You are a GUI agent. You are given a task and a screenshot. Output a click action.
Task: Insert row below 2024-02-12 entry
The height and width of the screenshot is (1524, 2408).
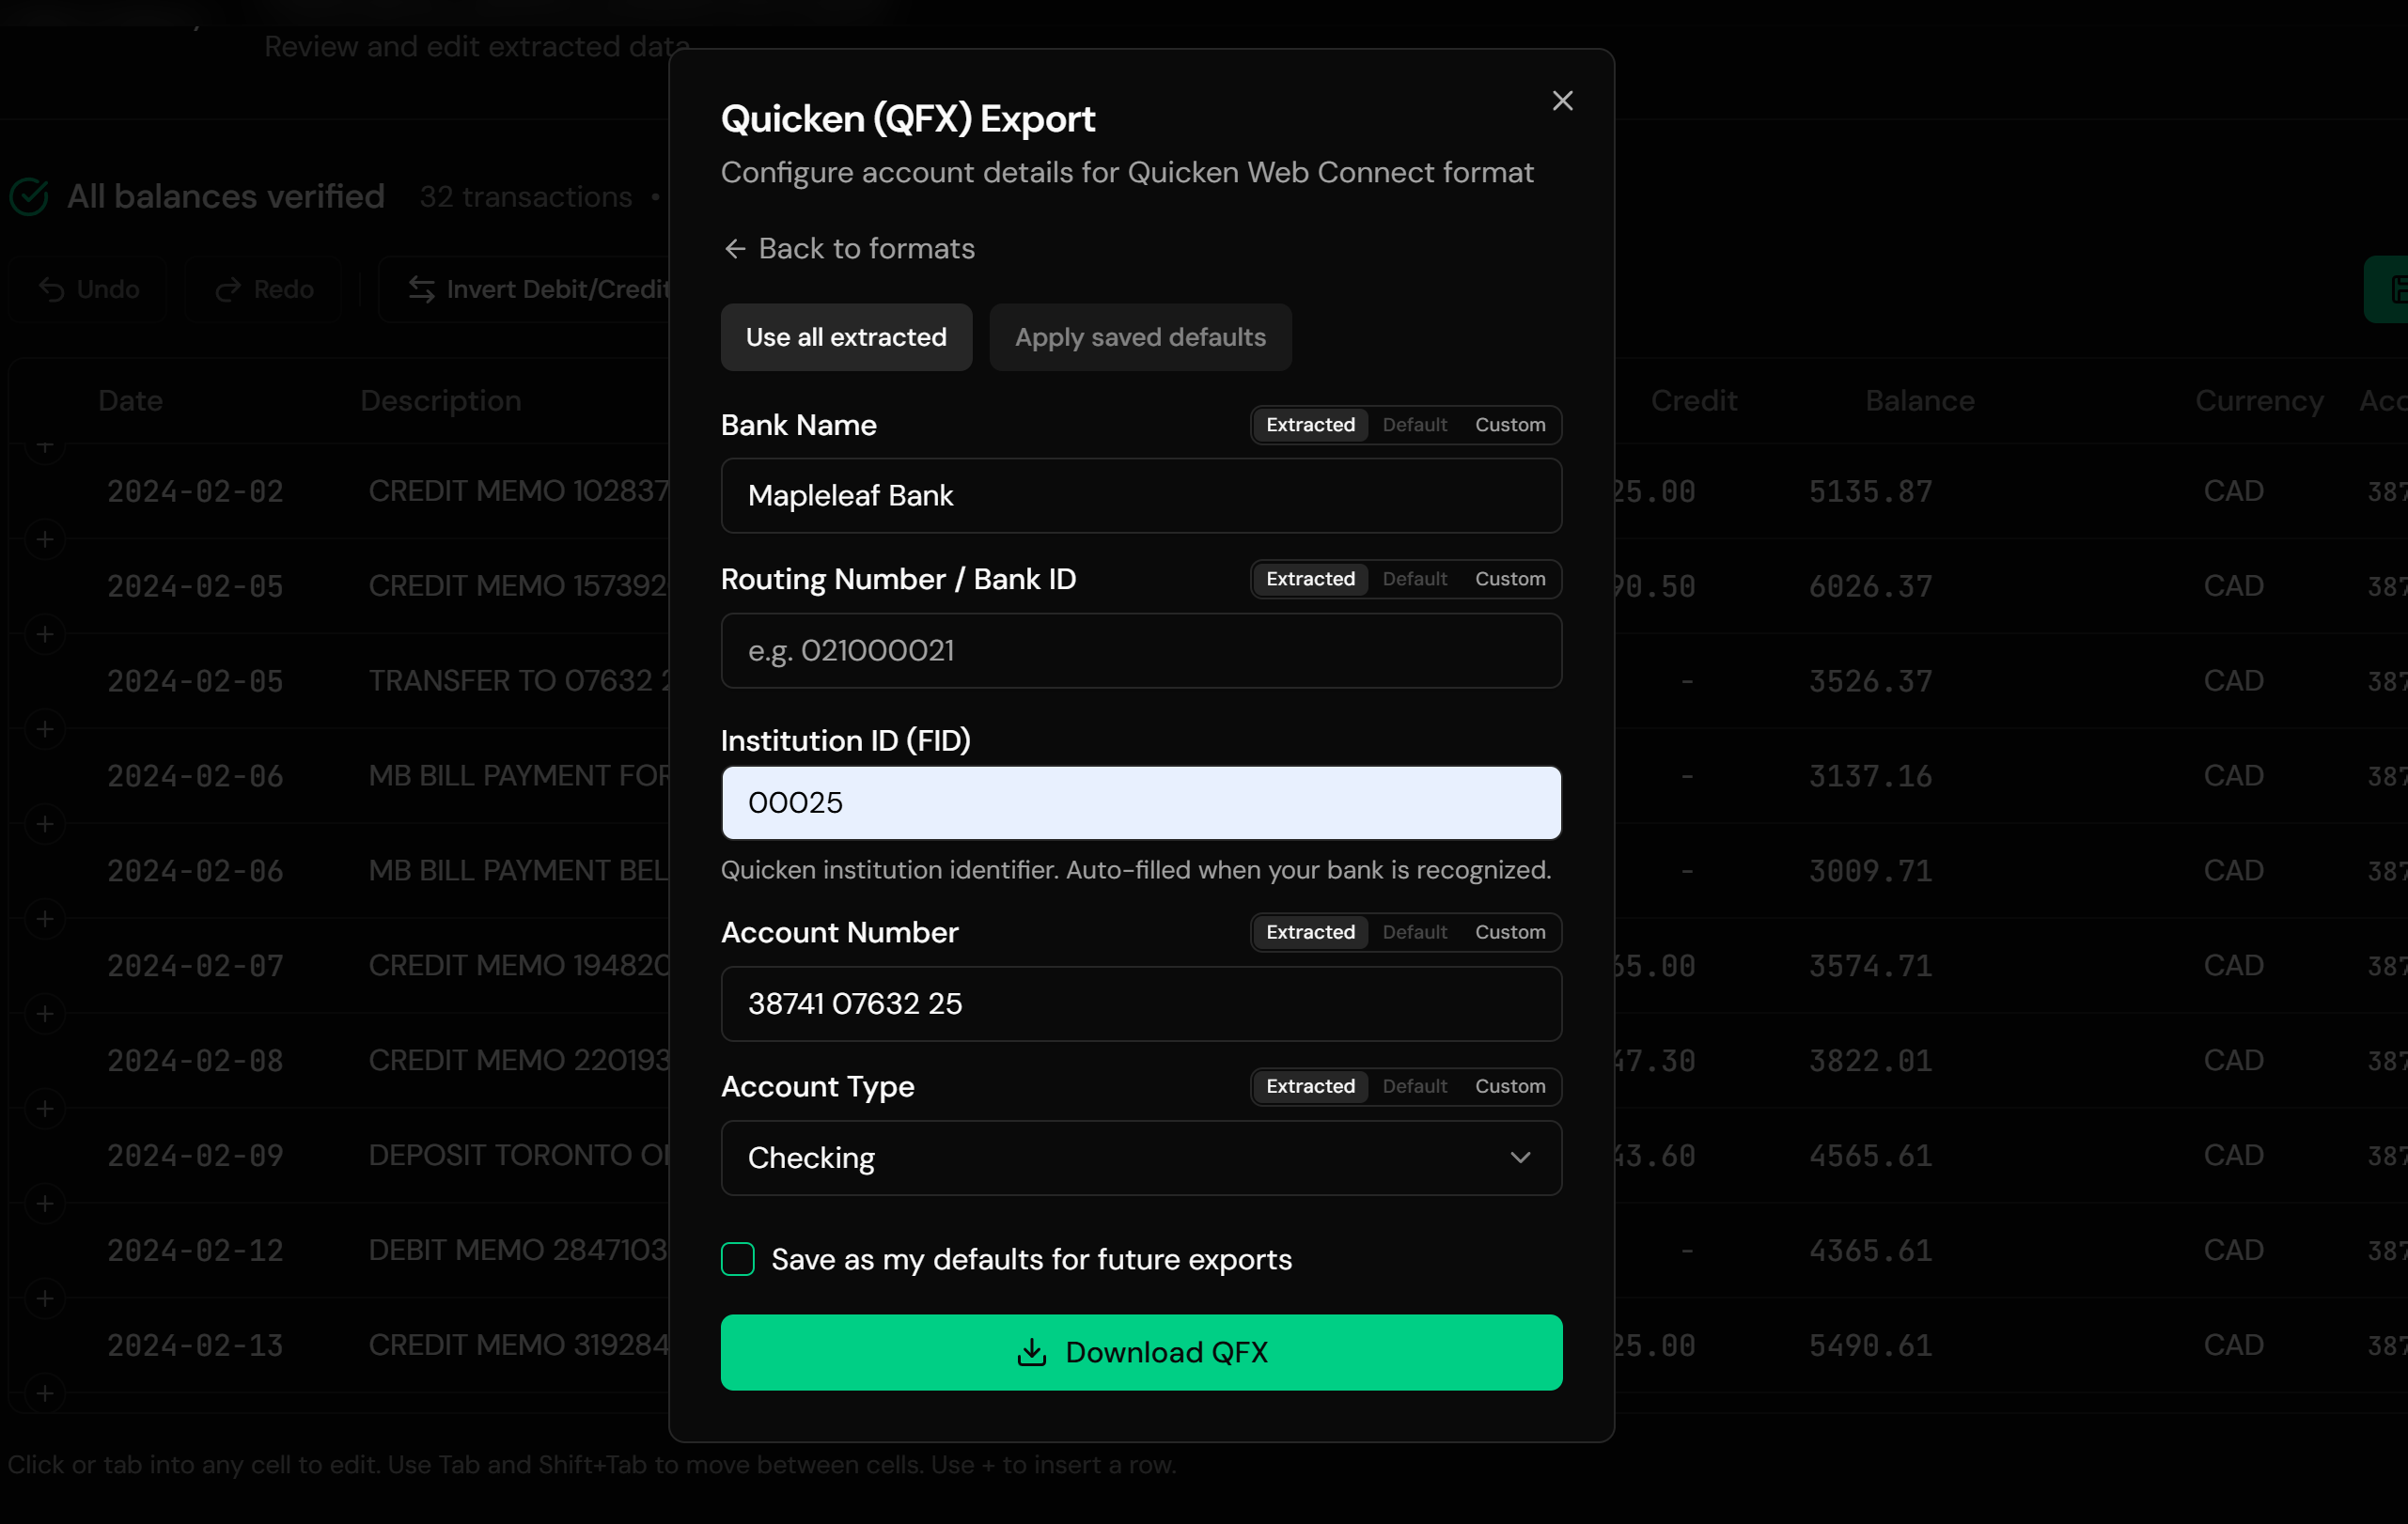click(45, 1299)
